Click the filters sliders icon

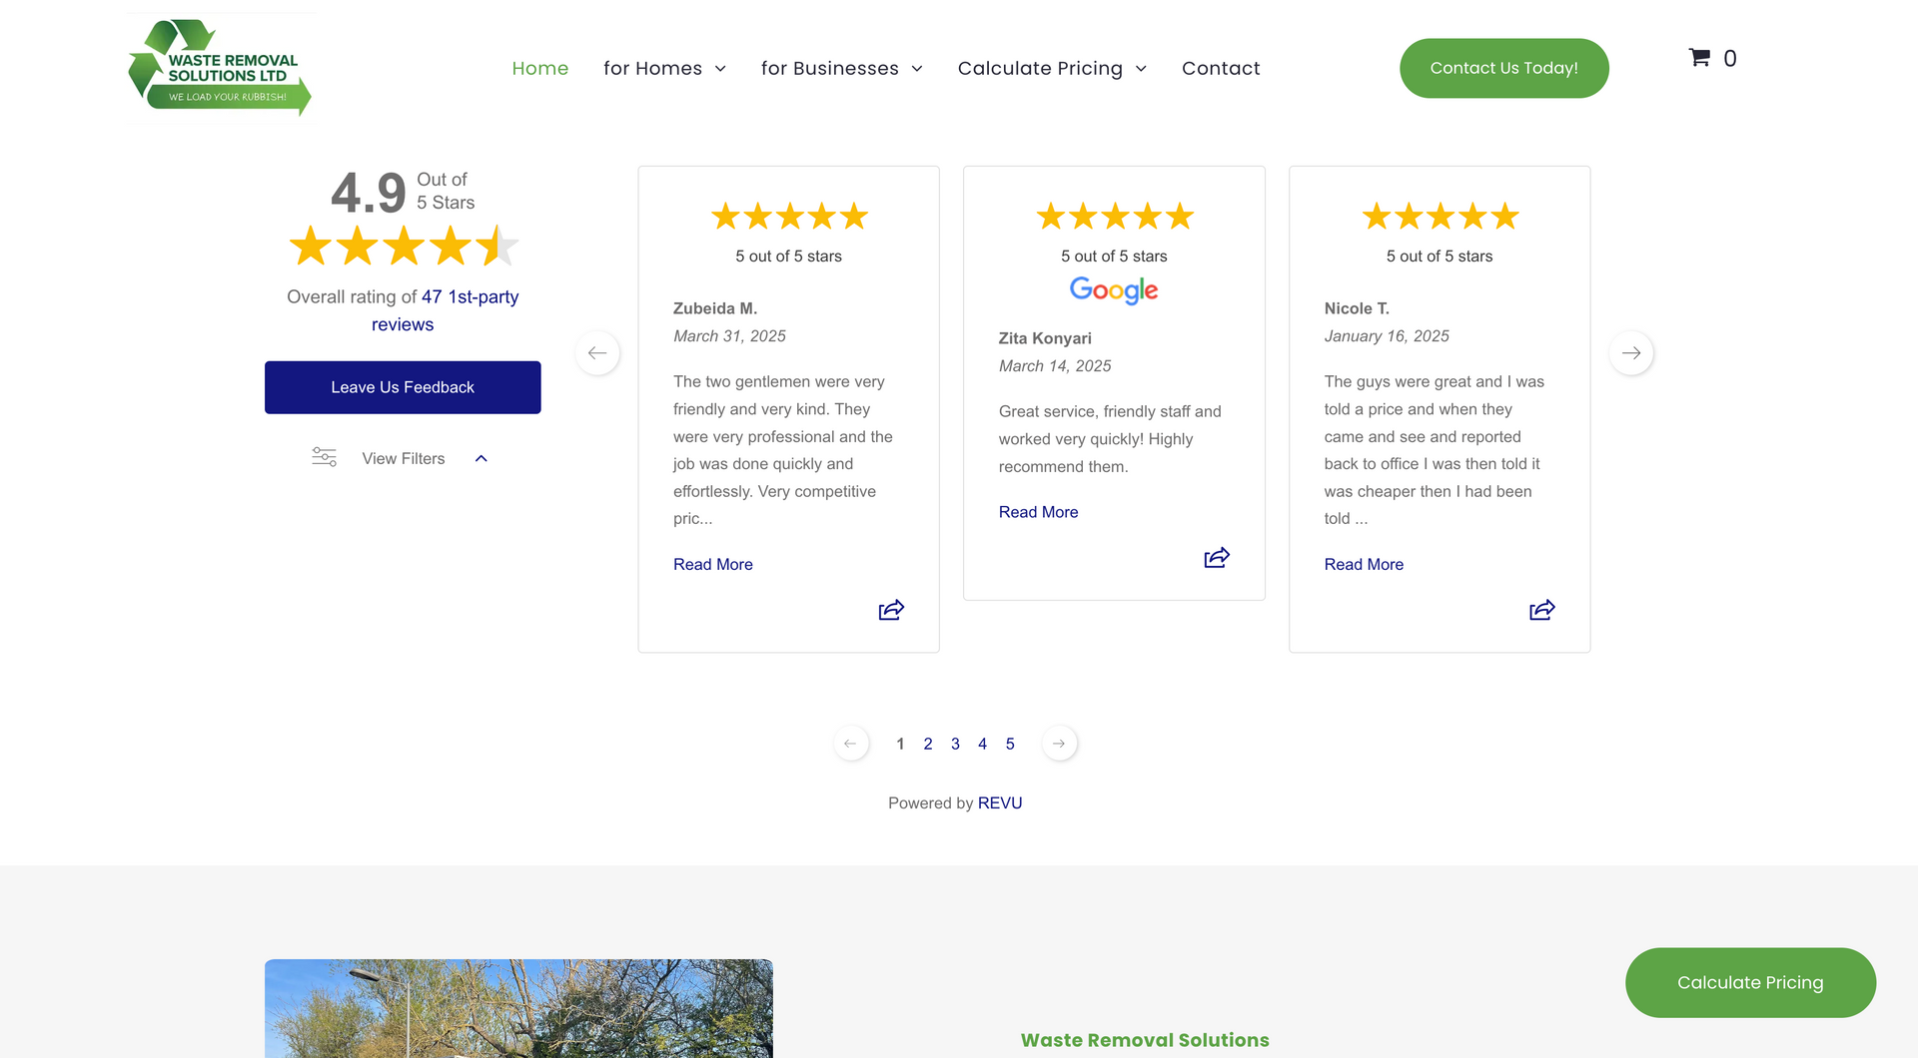[324, 458]
